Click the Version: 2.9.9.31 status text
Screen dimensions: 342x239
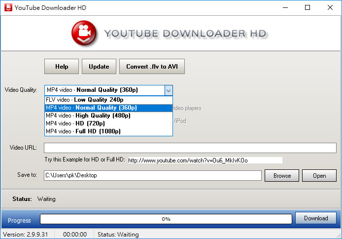click(x=25, y=235)
